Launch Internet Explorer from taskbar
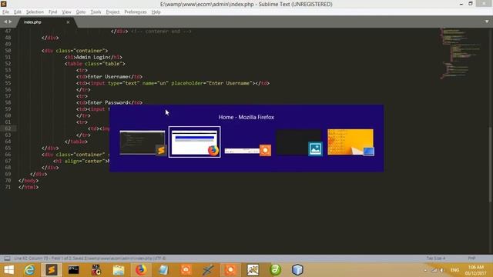493x277 pixels. 29,270
